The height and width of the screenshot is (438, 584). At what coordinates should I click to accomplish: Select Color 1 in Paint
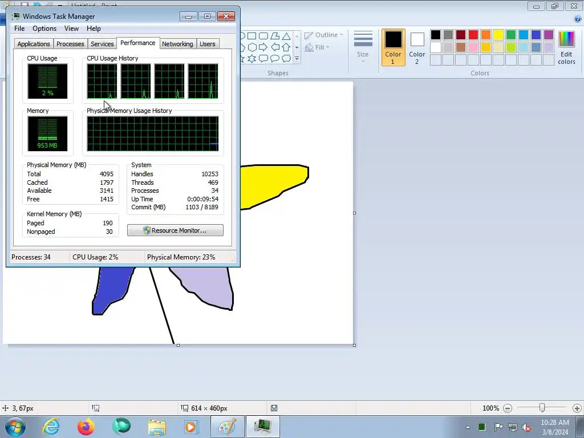tap(393, 48)
